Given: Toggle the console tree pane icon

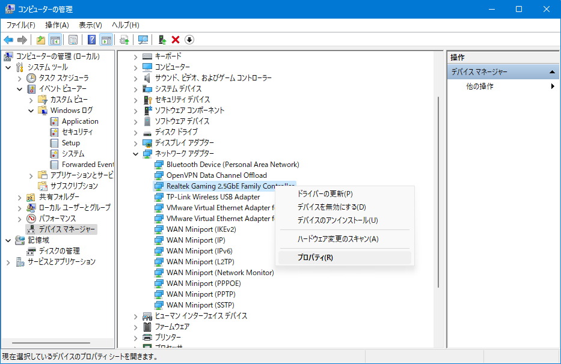Looking at the screenshot, I should tap(54, 40).
